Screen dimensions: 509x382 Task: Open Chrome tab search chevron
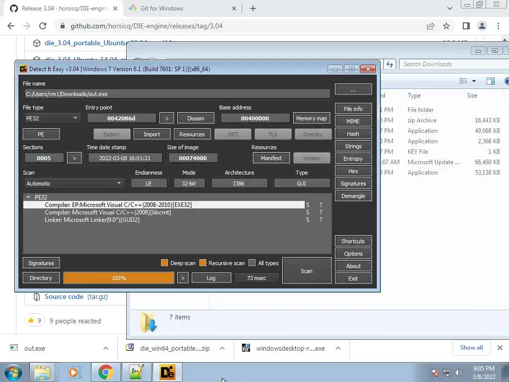[449, 8]
